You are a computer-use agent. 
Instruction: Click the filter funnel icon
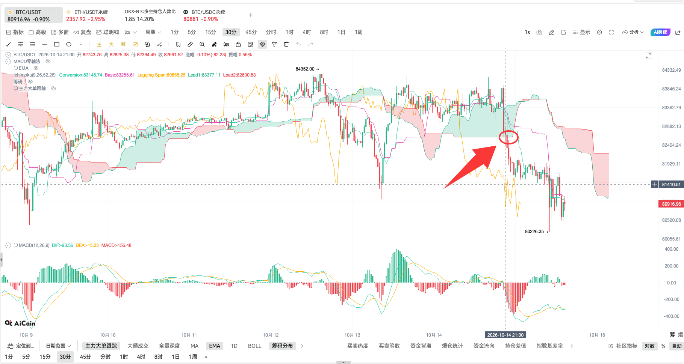(274, 44)
